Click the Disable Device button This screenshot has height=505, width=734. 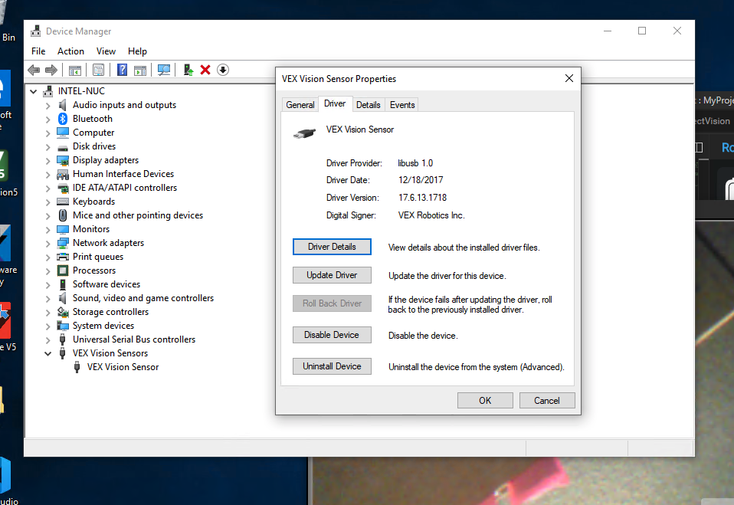(332, 335)
